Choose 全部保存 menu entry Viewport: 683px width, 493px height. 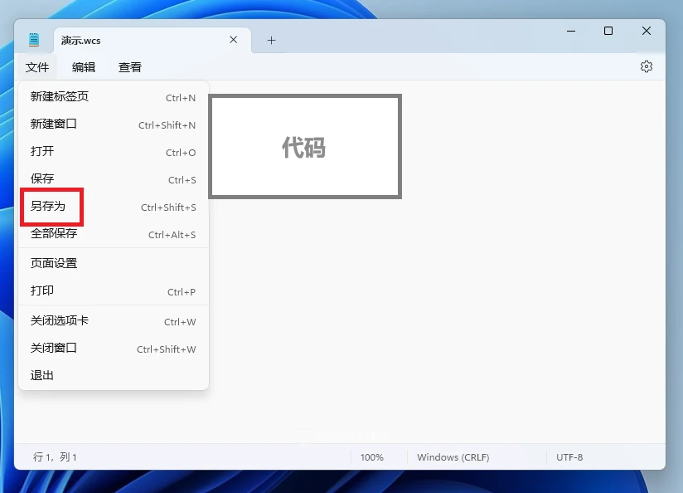click(x=114, y=234)
